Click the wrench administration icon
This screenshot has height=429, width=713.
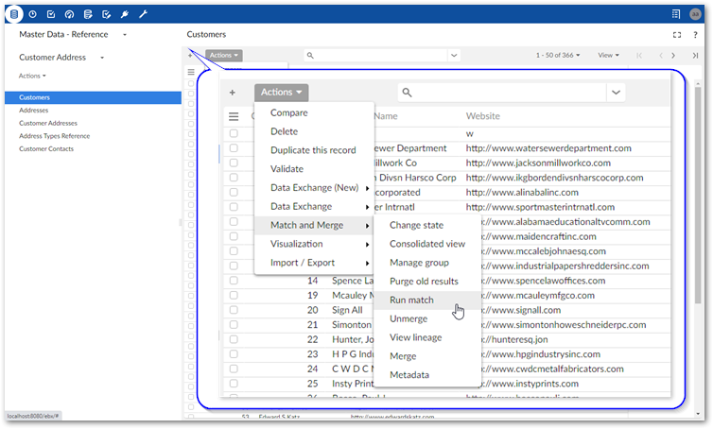pos(143,14)
